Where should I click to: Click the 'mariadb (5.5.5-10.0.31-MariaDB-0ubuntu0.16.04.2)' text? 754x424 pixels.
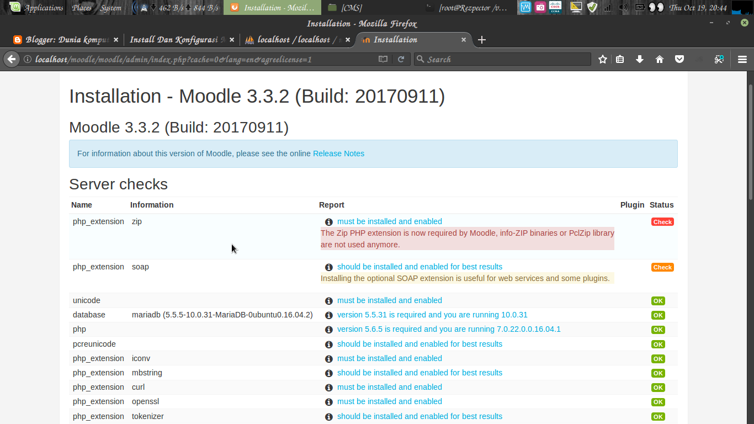click(222, 315)
